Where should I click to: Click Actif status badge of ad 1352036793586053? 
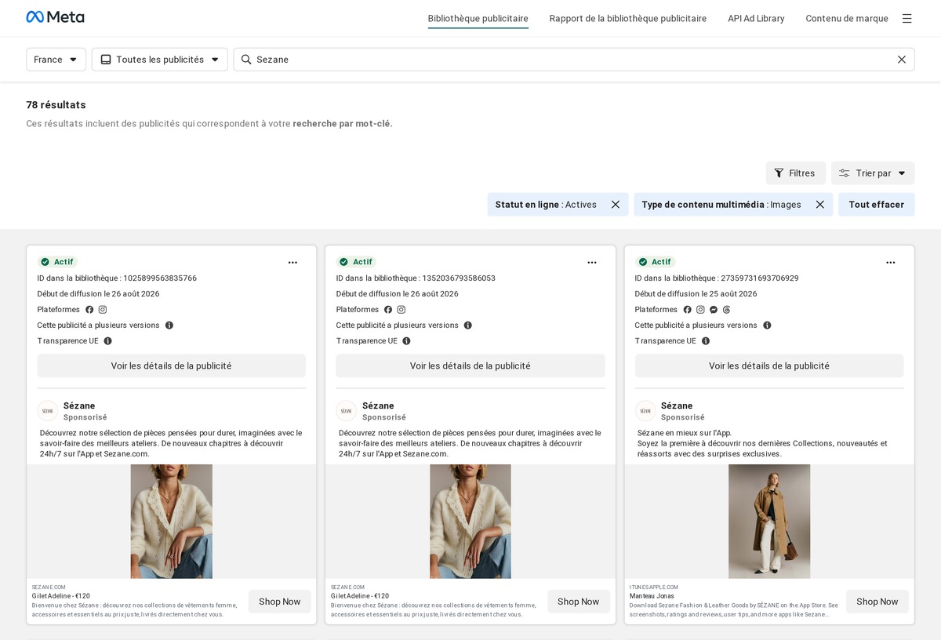[356, 262]
